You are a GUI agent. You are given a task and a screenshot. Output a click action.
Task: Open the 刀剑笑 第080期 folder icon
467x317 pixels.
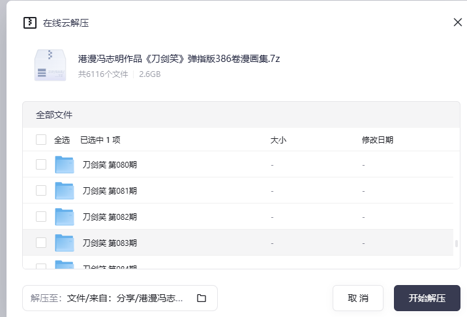[x=65, y=164]
